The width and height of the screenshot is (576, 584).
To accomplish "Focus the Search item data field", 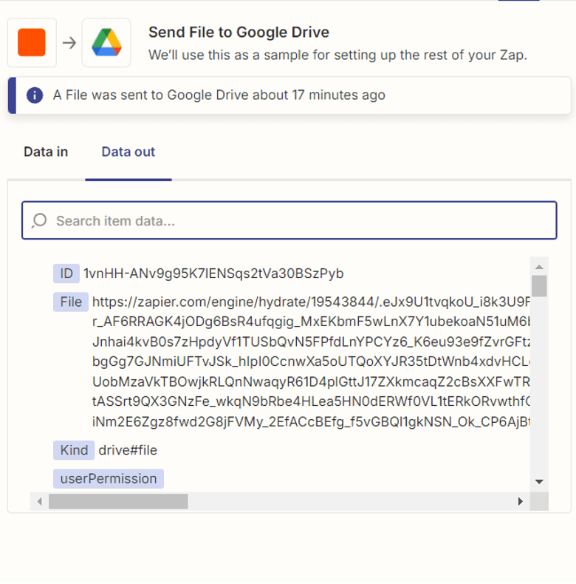I will click(x=295, y=220).
